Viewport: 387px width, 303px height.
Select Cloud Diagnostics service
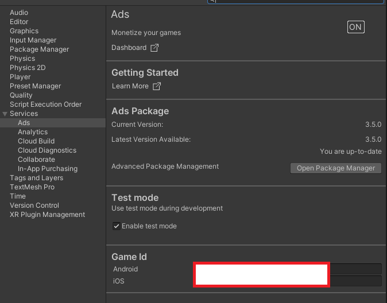pos(47,150)
